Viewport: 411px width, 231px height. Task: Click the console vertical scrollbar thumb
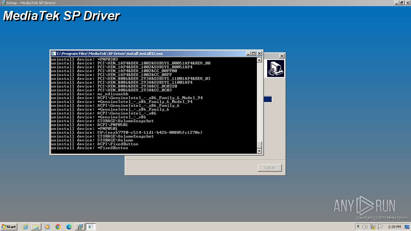click(259, 145)
